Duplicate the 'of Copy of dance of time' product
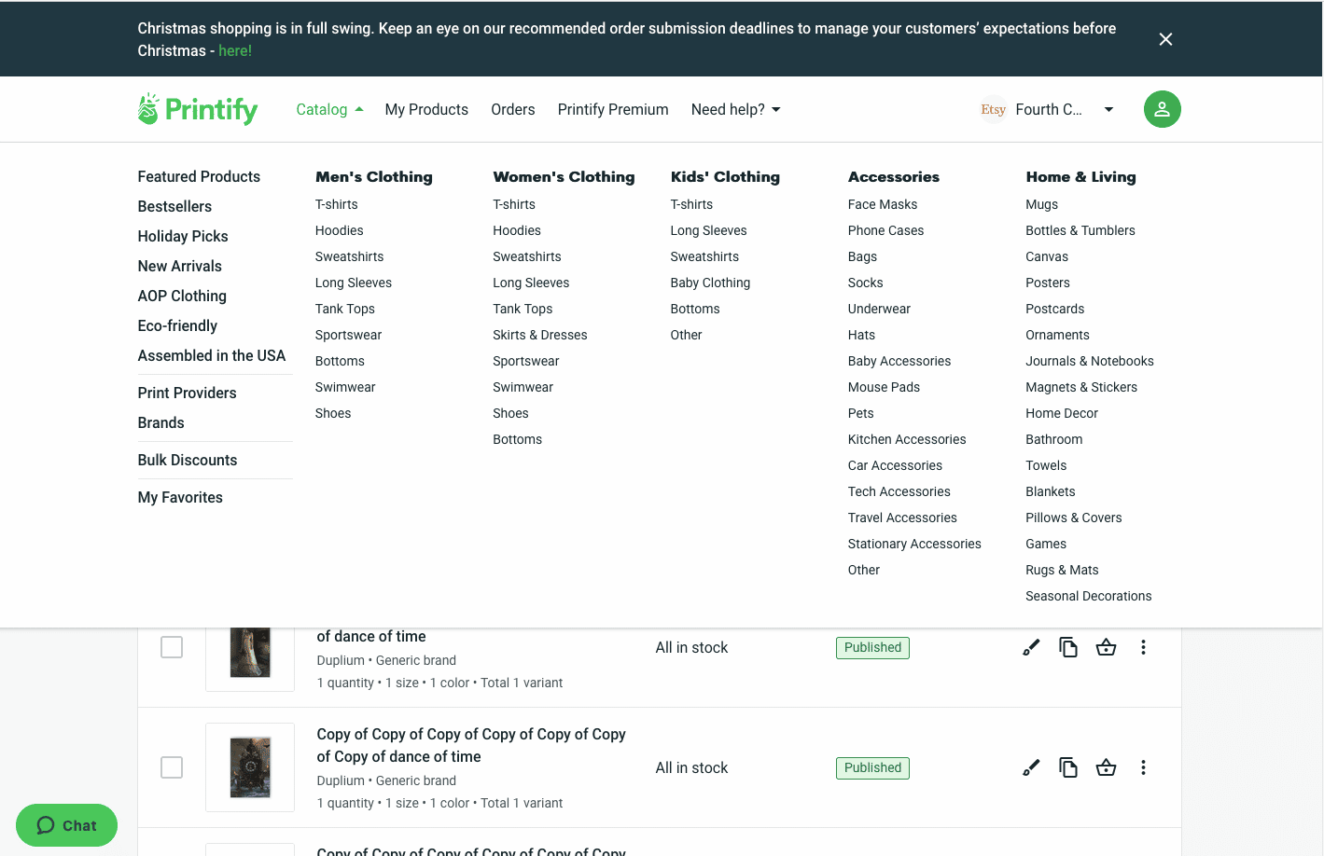The height and width of the screenshot is (856, 1324). (x=1068, y=767)
